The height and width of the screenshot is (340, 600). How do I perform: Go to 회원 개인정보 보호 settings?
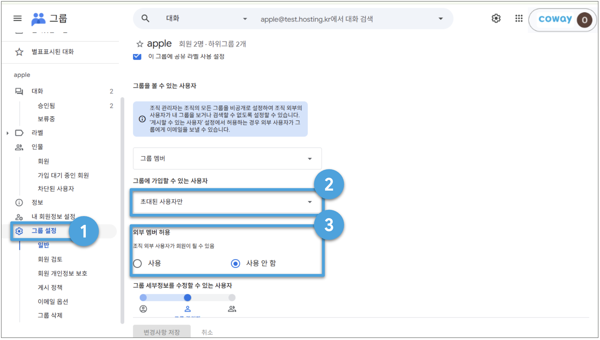tap(63, 273)
